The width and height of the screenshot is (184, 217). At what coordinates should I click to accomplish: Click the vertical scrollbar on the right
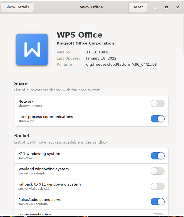coord(183,34)
